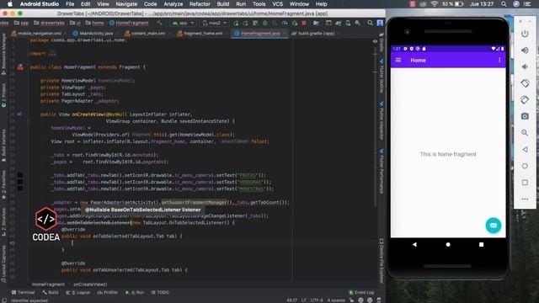Click the Gradle side panel tab

tap(382, 44)
